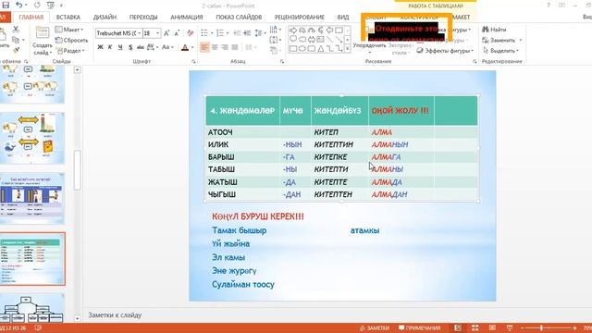
Task: Switch to the АНИМАЦИЯ tab
Action: click(187, 17)
